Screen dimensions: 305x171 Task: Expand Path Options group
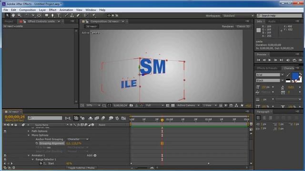[29, 131]
